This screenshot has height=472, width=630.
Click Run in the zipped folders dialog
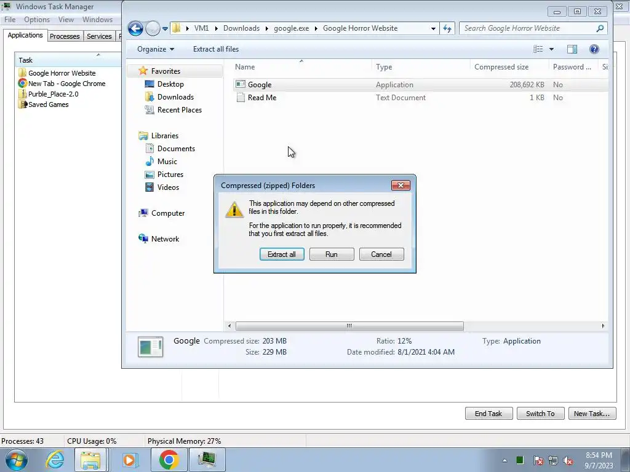[332, 254]
